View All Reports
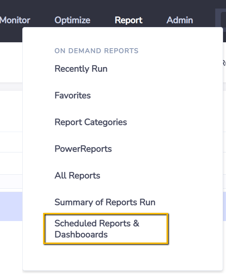Viewport: 226px width, 280px height. tap(77, 175)
